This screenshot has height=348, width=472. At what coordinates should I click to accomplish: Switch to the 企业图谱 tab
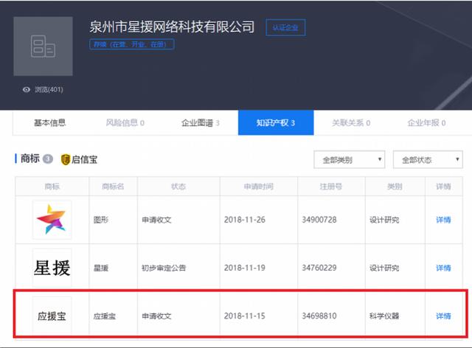pyautogui.click(x=200, y=123)
